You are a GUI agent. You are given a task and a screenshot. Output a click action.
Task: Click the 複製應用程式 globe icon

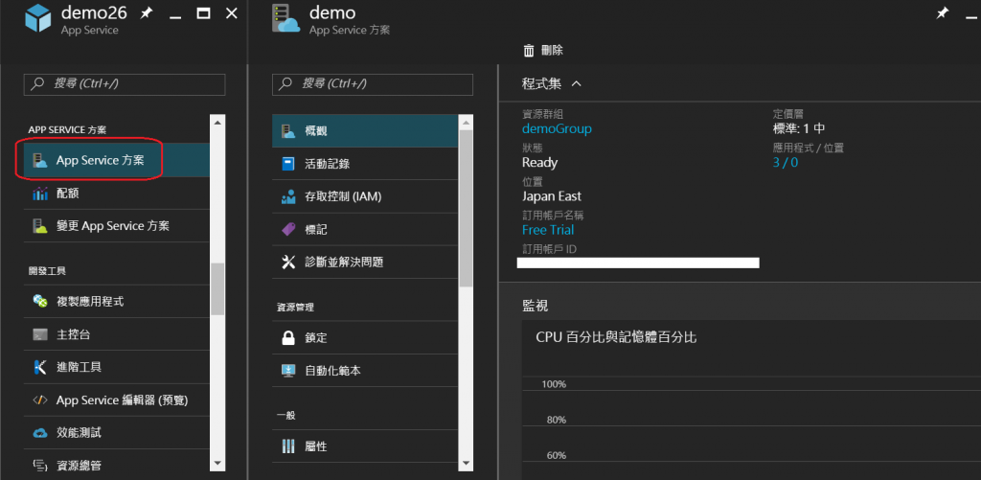(x=40, y=302)
